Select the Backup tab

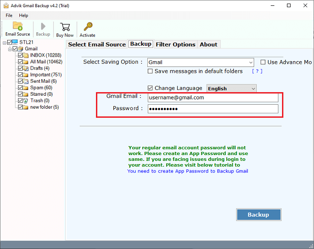point(141,44)
